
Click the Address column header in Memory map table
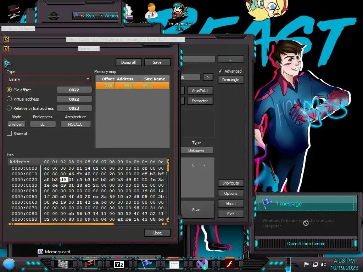(124, 79)
